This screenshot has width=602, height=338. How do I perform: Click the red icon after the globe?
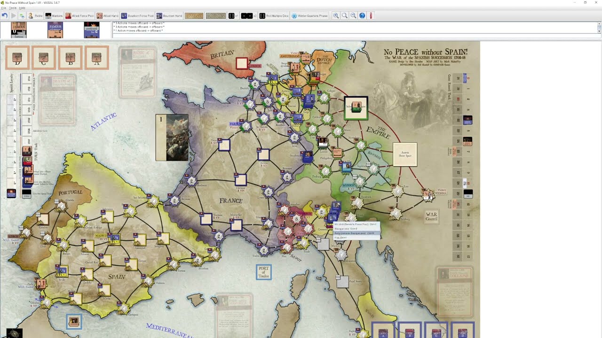click(x=371, y=15)
